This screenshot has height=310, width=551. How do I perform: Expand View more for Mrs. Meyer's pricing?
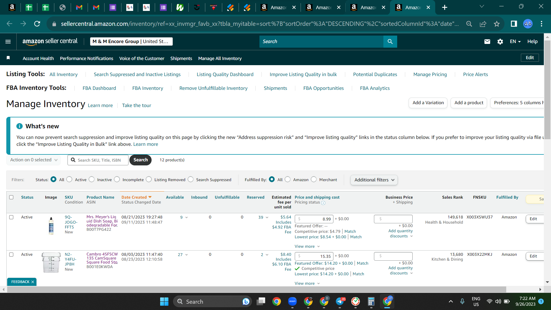[x=307, y=246]
